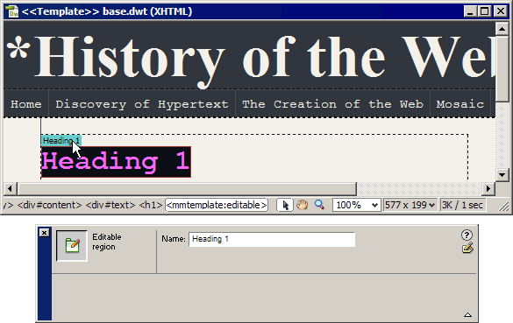Activate the Hand tool
513x323 pixels.
(303, 205)
